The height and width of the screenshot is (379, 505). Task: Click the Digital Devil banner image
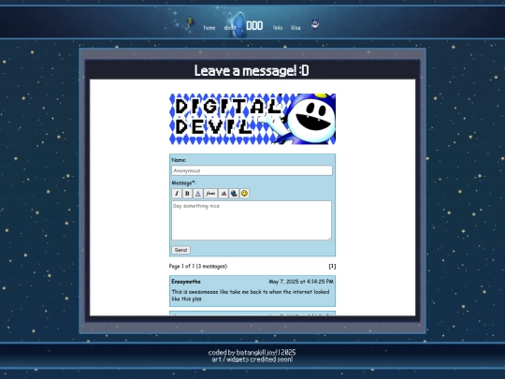(252, 119)
